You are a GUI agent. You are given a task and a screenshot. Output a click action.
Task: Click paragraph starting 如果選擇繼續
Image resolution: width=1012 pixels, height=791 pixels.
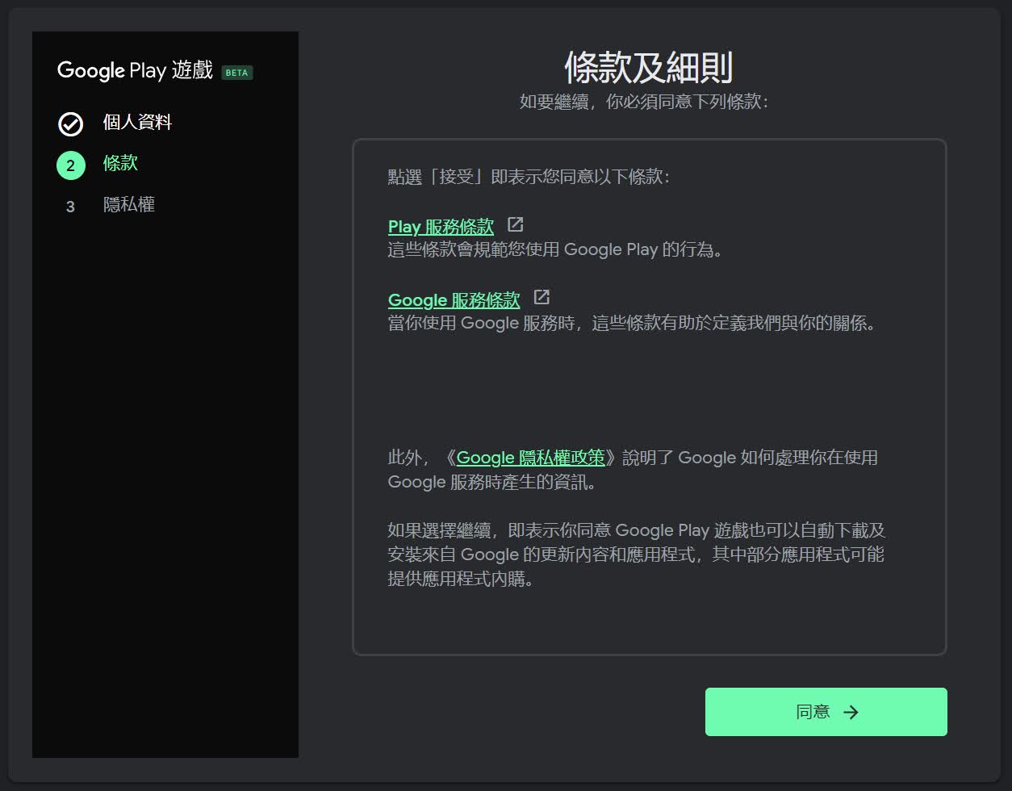pyautogui.click(x=637, y=555)
